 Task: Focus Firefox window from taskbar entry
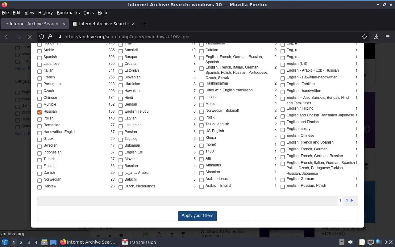(x=88, y=242)
